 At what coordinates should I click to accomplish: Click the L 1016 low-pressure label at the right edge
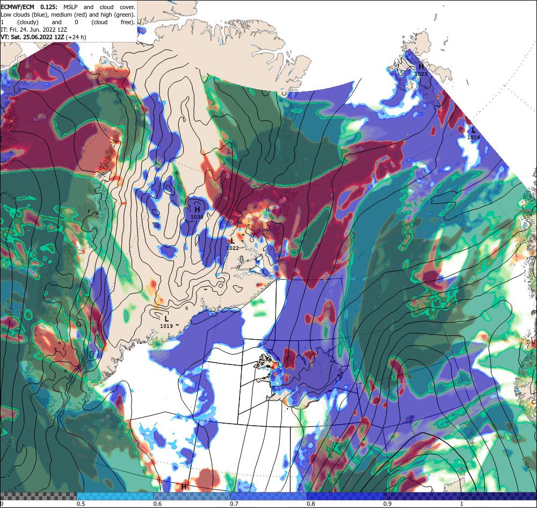[474, 133]
